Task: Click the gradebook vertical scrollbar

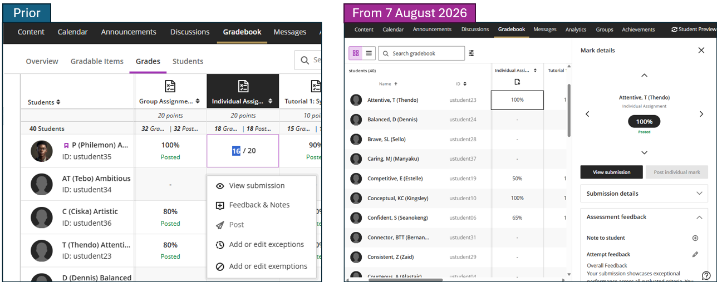Action: pos(568,110)
